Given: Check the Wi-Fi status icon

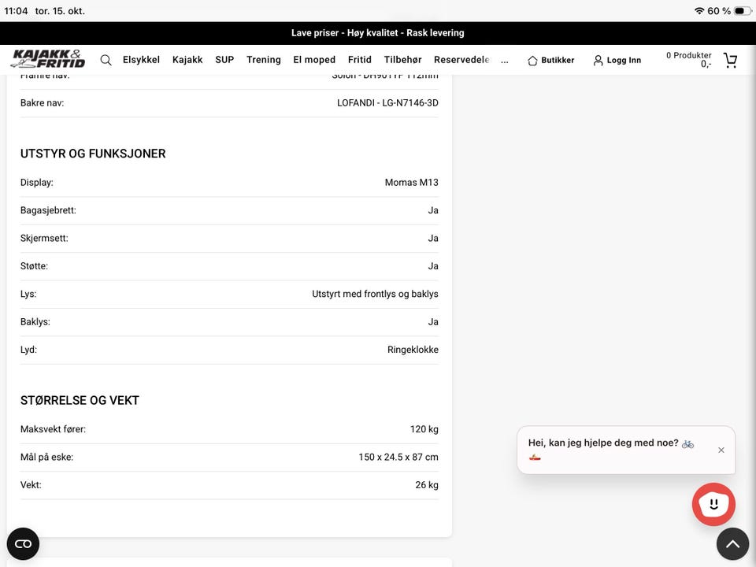Looking at the screenshot, I should [x=699, y=10].
